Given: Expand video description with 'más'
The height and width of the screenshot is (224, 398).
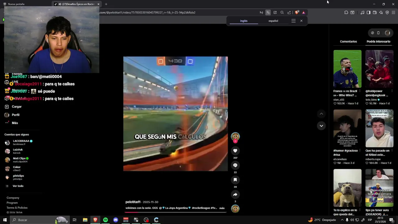Looking at the screenshot, I should coord(222,208).
